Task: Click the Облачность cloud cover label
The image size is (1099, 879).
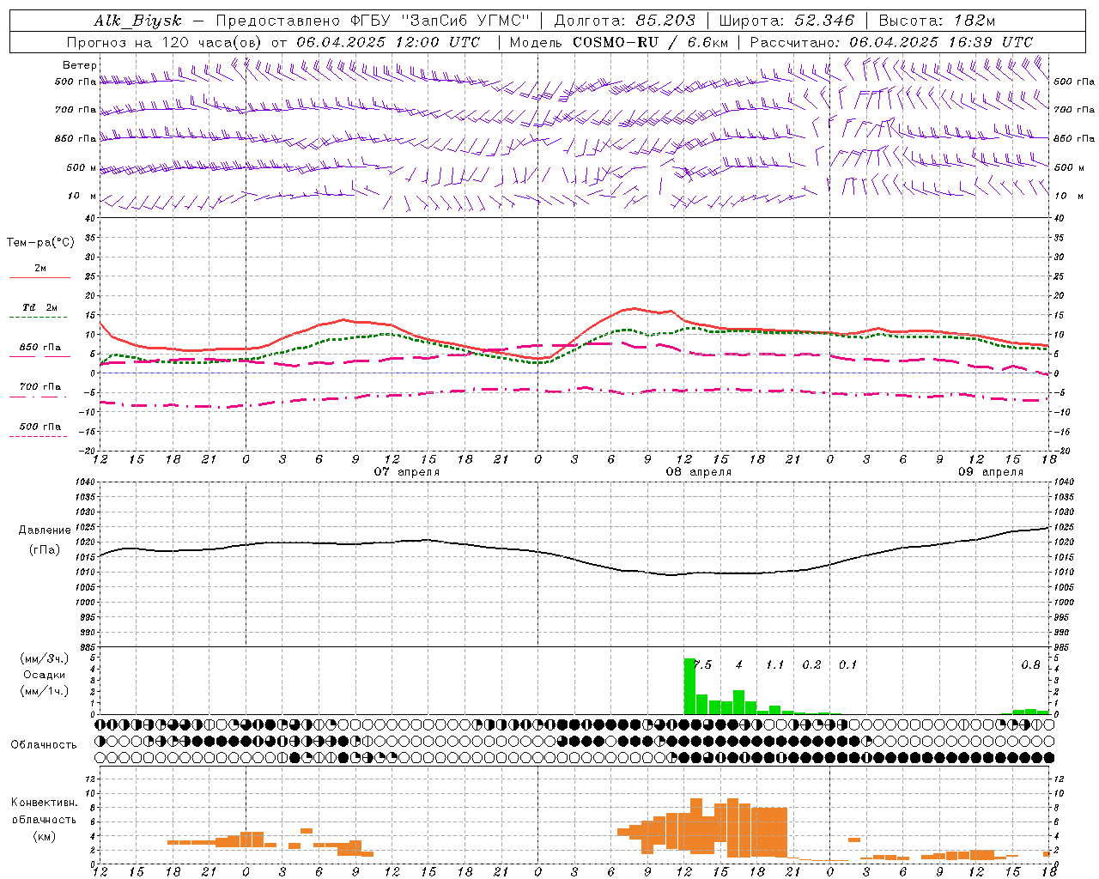Action: click(x=44, y=744)
